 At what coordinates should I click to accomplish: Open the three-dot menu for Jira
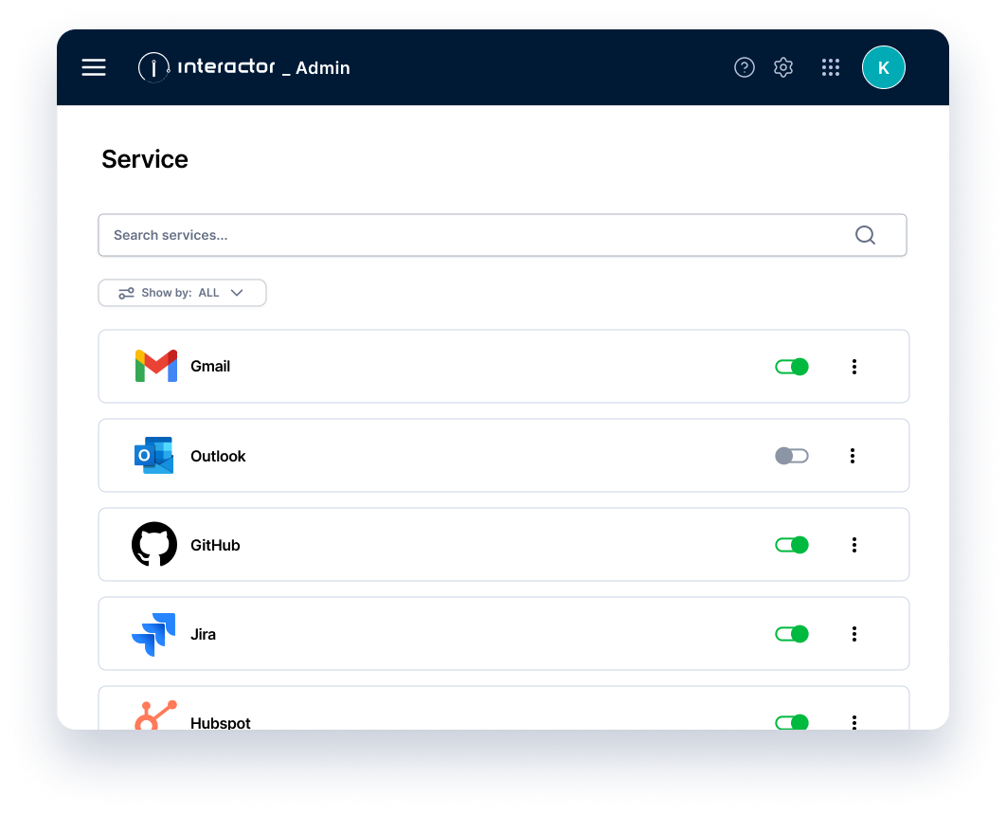click(854, 633)
